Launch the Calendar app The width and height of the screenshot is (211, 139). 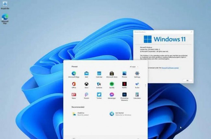(99, 75)
